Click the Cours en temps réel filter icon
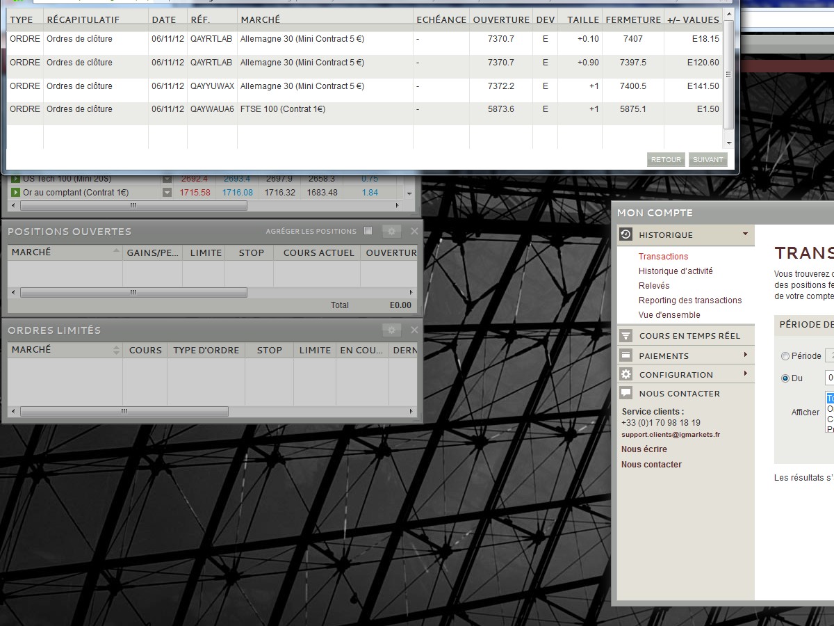834x626 pixels. tap(625, 335)
